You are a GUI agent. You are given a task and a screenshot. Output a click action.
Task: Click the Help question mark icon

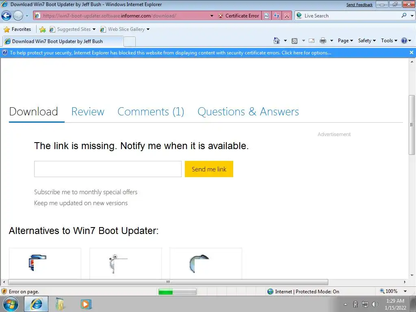coord(404,41)
